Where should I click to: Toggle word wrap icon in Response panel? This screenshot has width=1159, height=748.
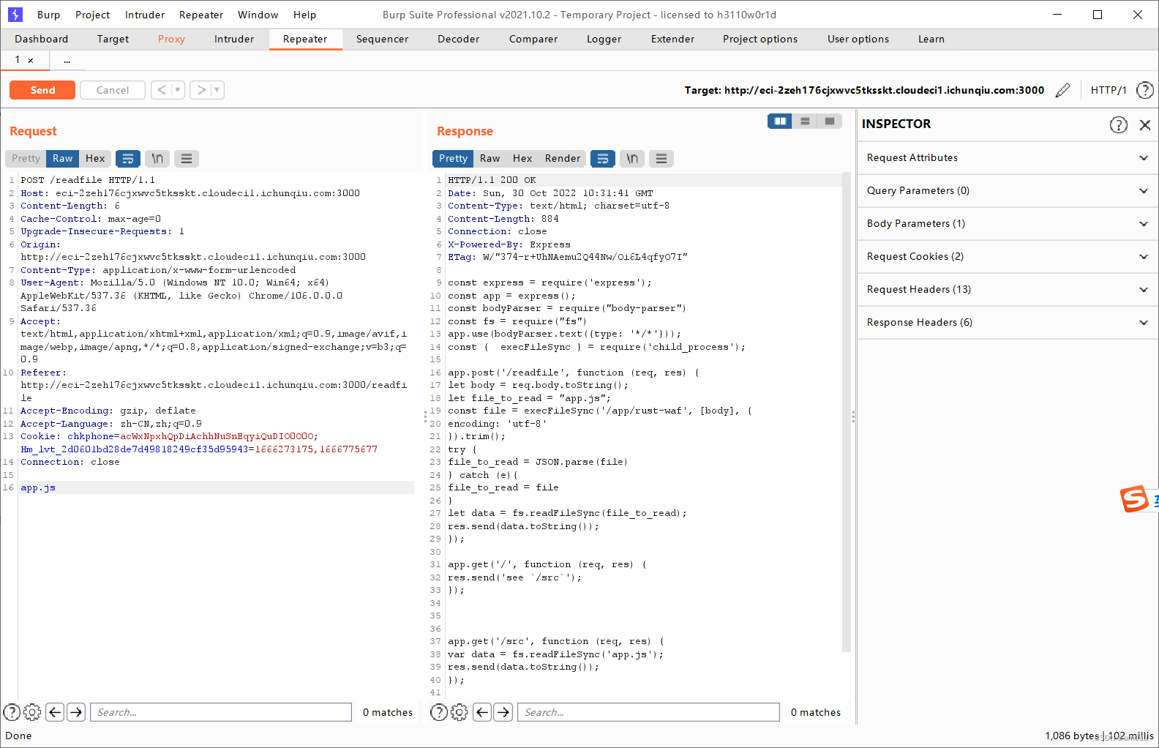(603, 158)
